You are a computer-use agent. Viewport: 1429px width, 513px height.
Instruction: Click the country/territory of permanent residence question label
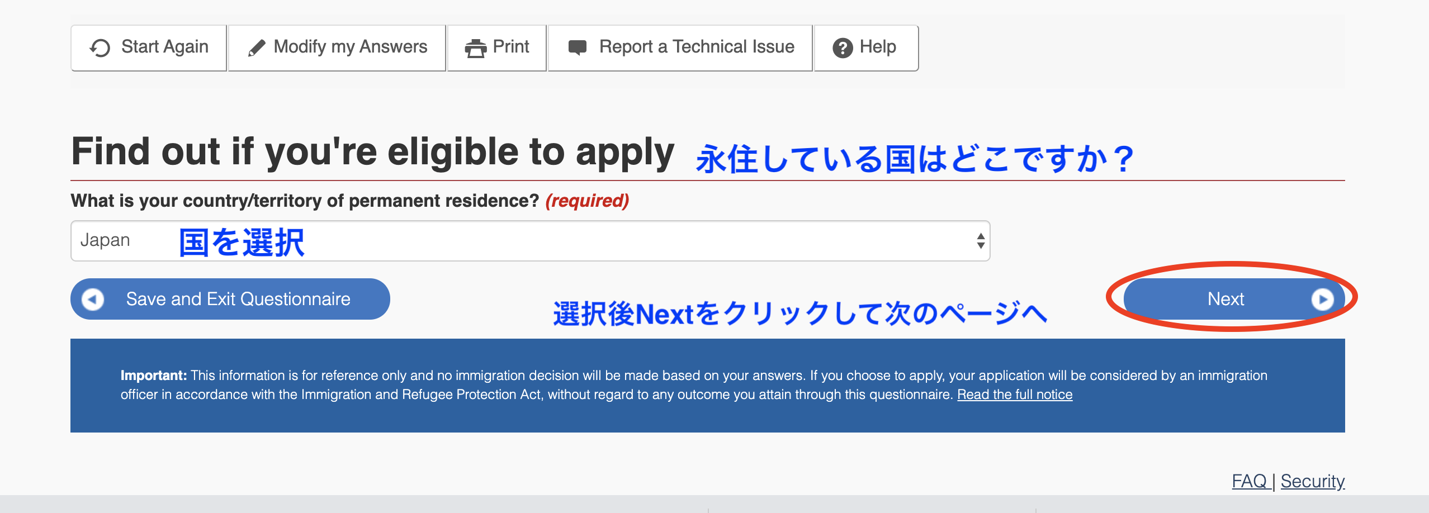[x=304, y=201]
